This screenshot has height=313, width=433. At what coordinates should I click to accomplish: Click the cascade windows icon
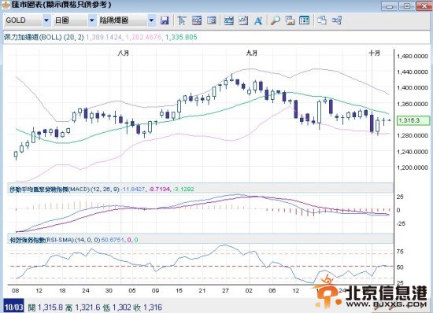pyautogui.click(x=322, y=20)
